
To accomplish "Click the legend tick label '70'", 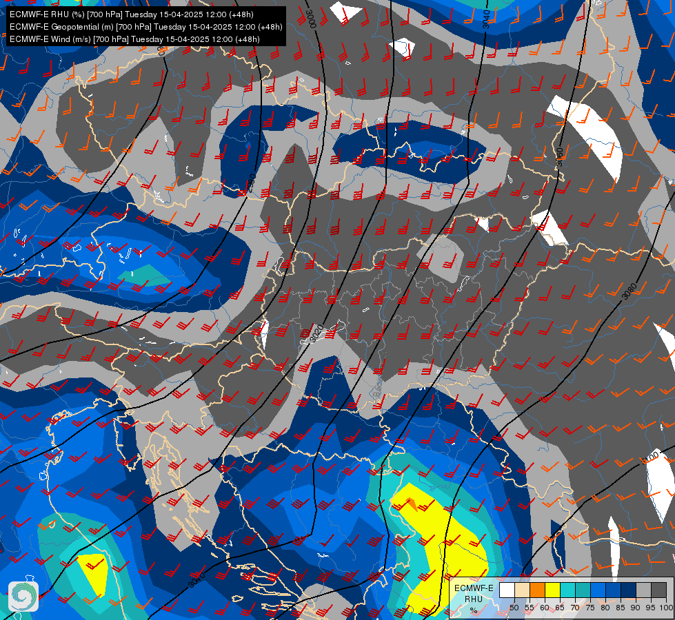I will coord(575,608).
